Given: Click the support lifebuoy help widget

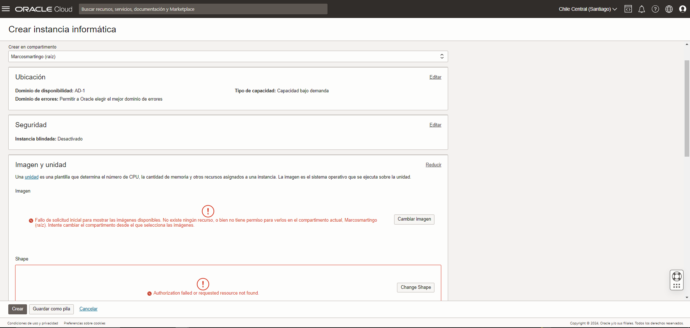Looking at the screenshot, I should pyautogui.click(x=677, y=277).
